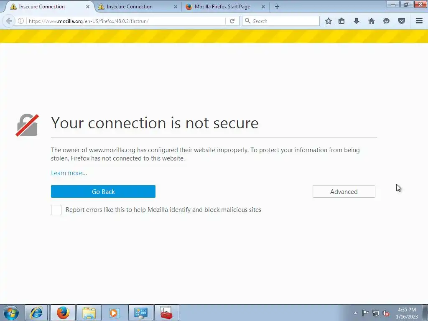This screenshot has height=321, width=428.
Task: Click 'Your connection is not secure' heading
Action: 155,123
